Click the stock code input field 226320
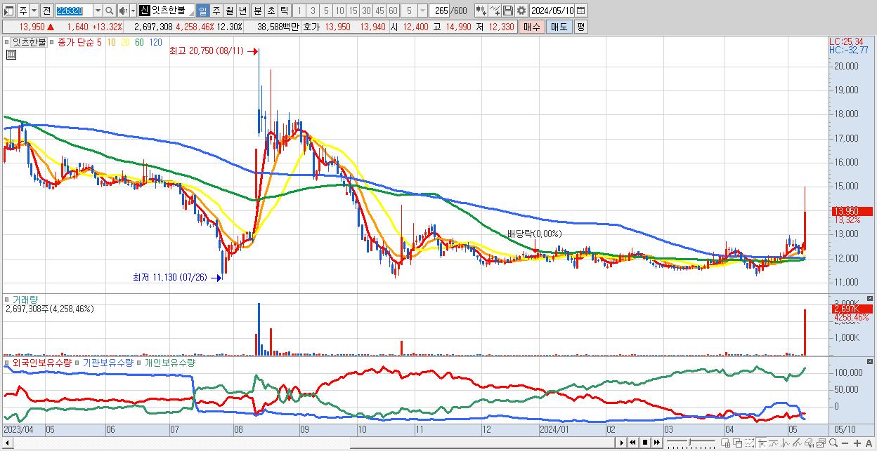 [73, 11]
